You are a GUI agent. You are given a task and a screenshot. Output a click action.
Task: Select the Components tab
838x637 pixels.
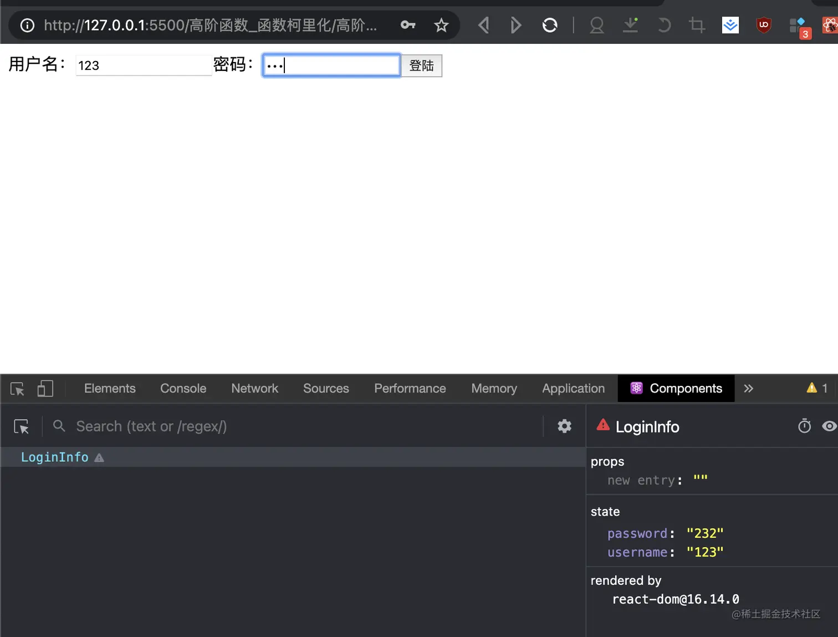(x=676, y=389)
